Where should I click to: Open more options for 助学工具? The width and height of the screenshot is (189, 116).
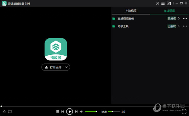pyautogui.click(x=185, y=26)
